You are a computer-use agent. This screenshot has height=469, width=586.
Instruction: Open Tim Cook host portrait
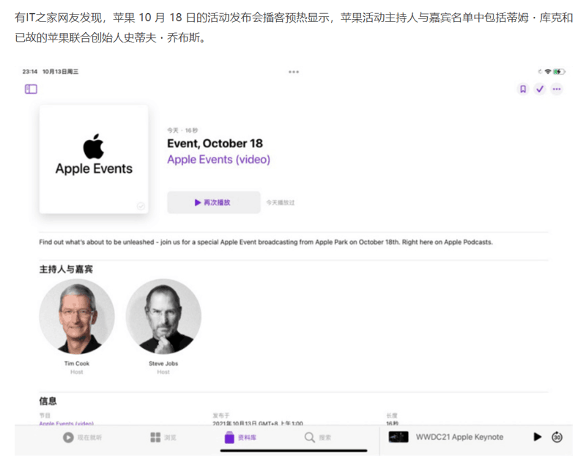pos(77,317)
